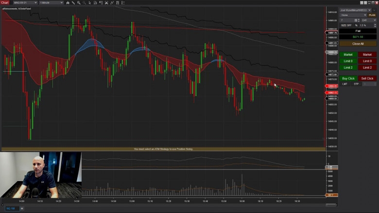Select the Chart tab label
The image size is (379, 213).
(x=5, y=2)
